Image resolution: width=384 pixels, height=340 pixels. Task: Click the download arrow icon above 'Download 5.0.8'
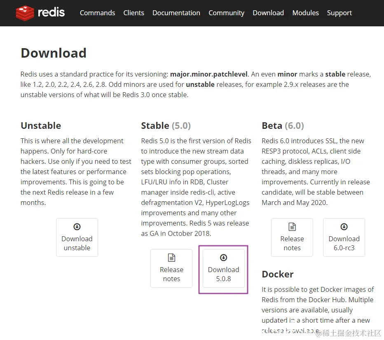point(223,258)
